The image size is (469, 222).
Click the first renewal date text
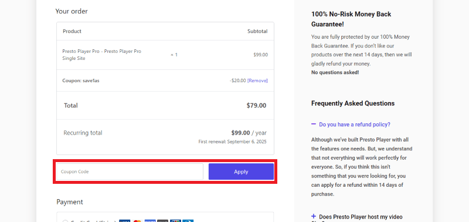tap(232, 142)
